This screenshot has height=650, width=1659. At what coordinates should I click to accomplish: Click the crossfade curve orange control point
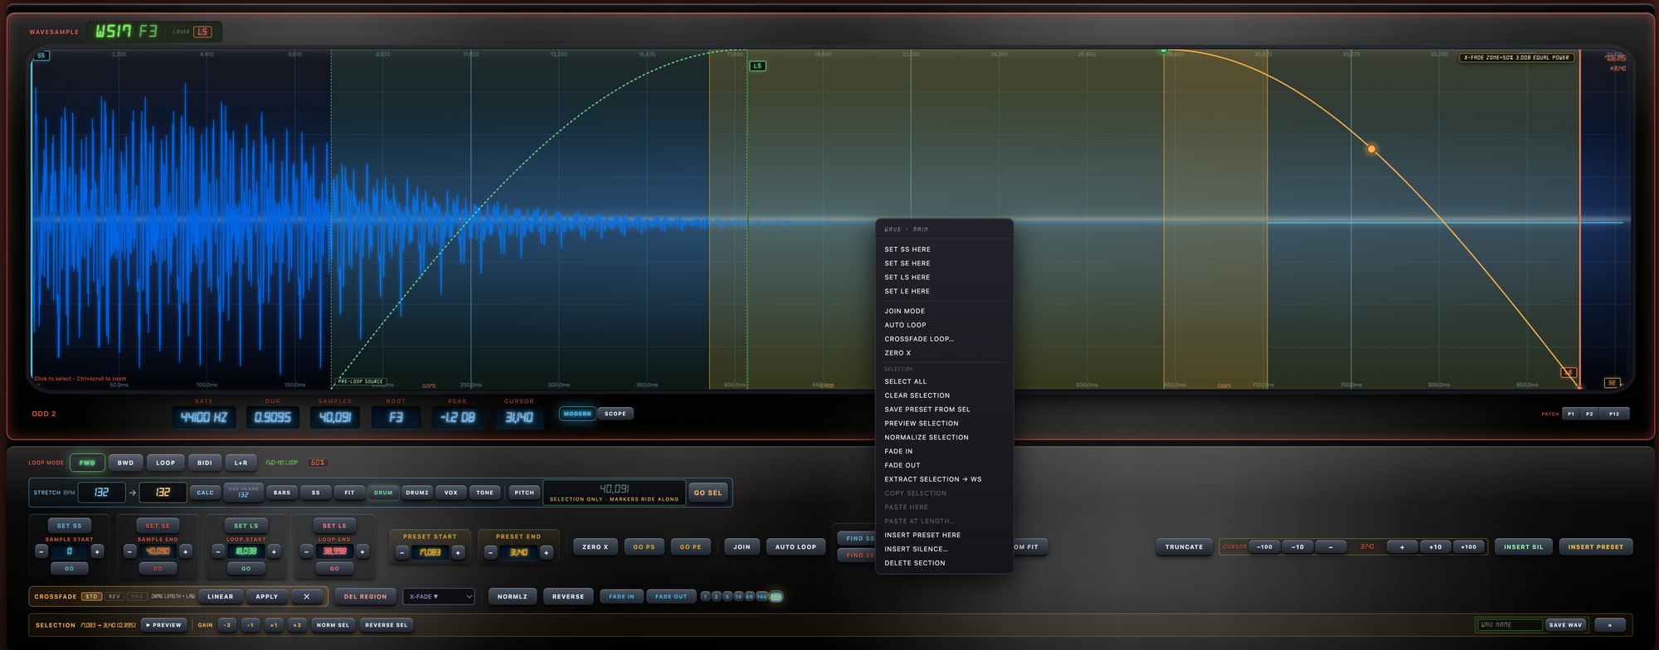(x=1371, y=149)
